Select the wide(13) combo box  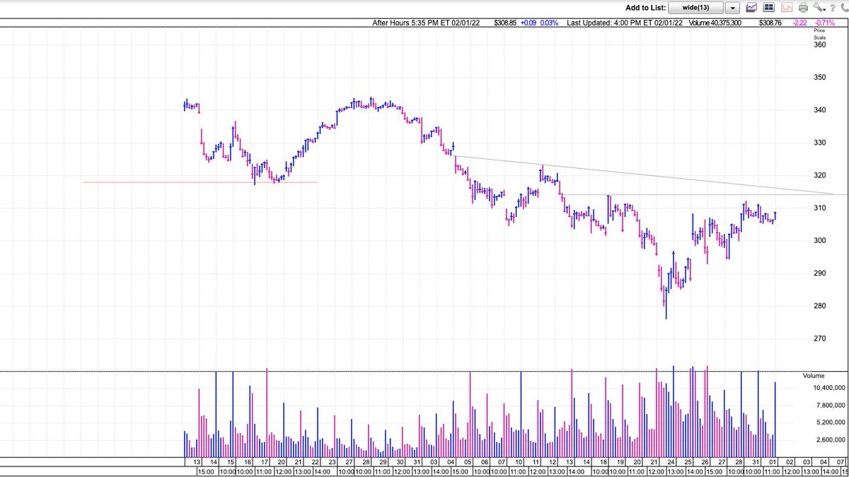coord(697,8)
